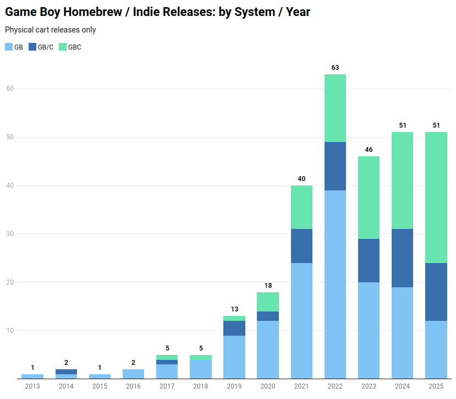The width and height of the screenshot is (456, 399).
Task: Click the 'Physical cart releases only' subtitle
Action: pyautogui.click(x=51, y=30)
